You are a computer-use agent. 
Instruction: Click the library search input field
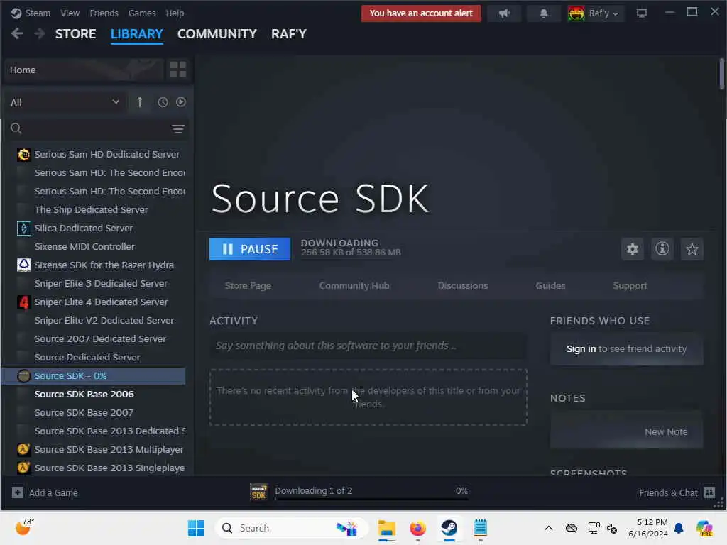click(x=96, y=128)
